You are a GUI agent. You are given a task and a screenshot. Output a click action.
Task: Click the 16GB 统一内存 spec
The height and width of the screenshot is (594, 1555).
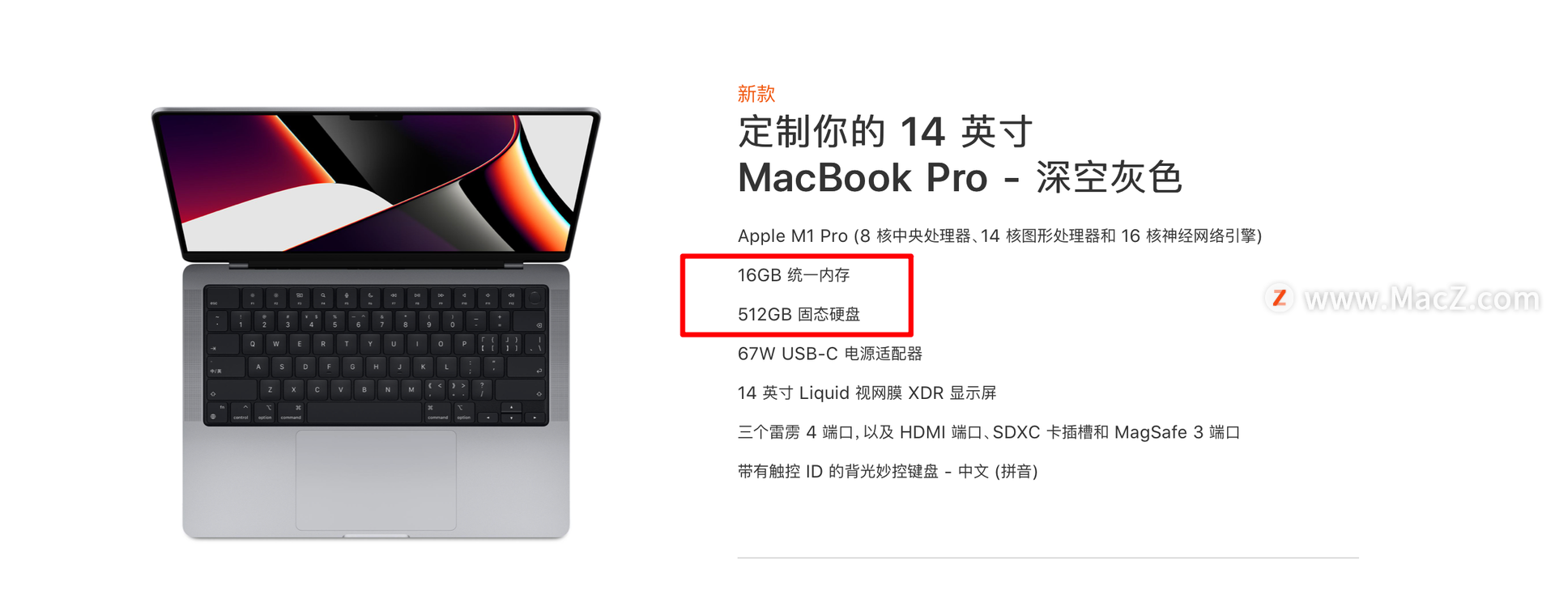tap(793, 275)
